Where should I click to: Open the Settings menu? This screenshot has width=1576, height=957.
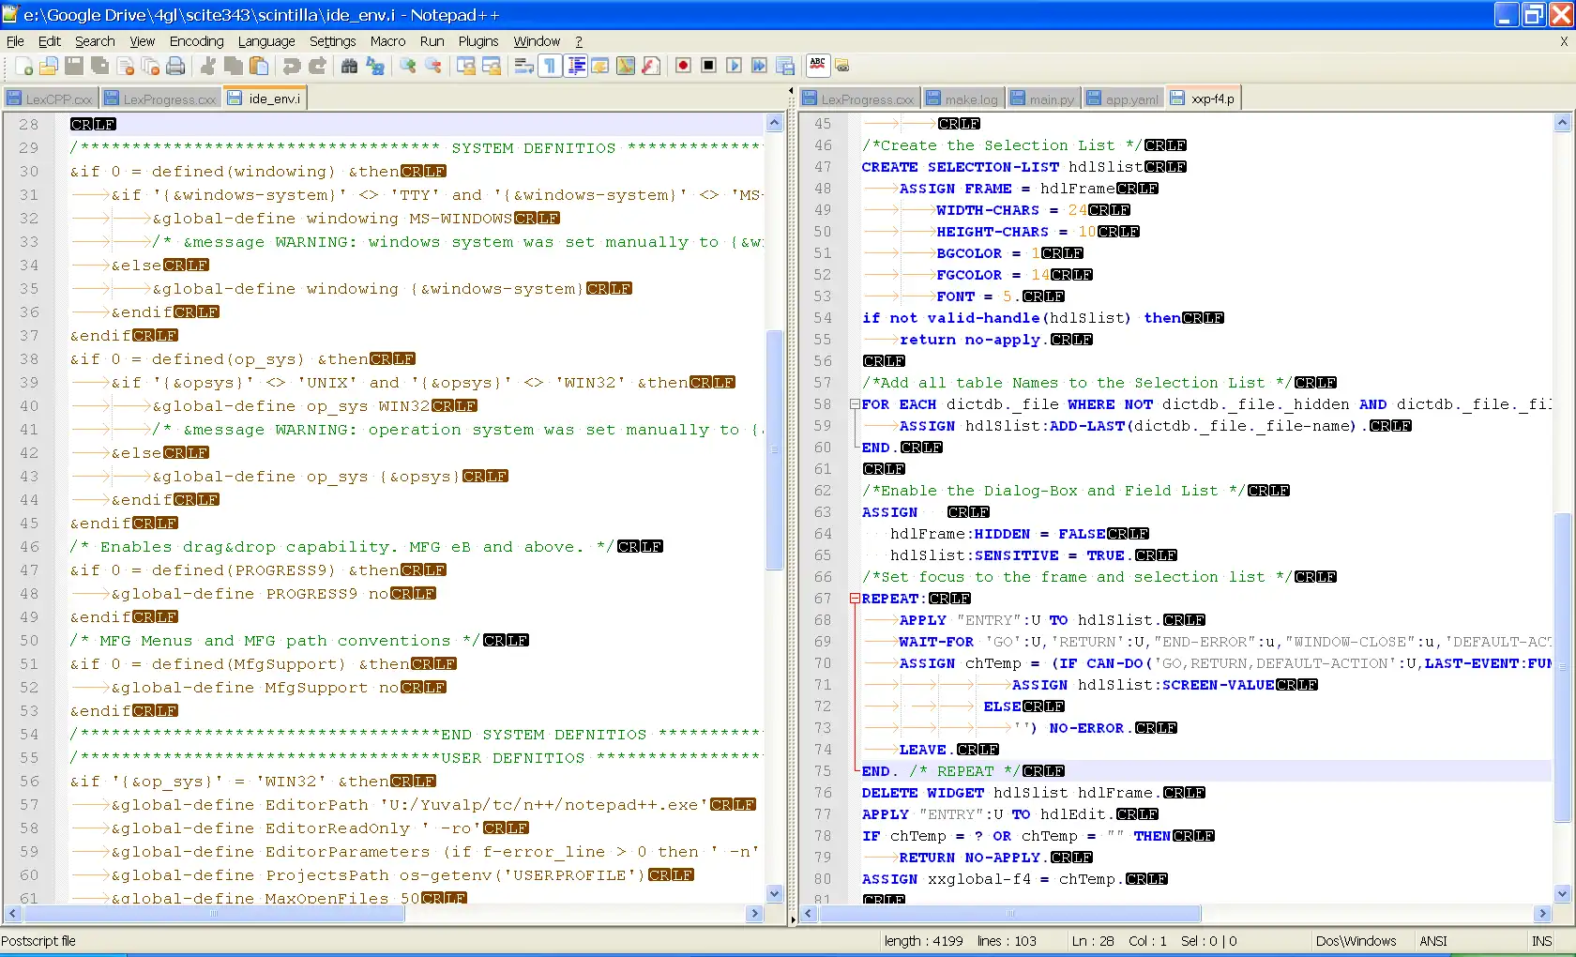(x=333, y=41)
